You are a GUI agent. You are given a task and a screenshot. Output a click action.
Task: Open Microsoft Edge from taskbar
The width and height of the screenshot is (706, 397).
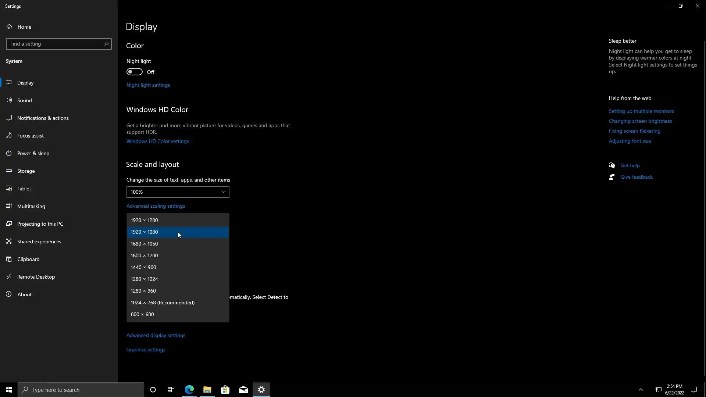tap(189, 390)
